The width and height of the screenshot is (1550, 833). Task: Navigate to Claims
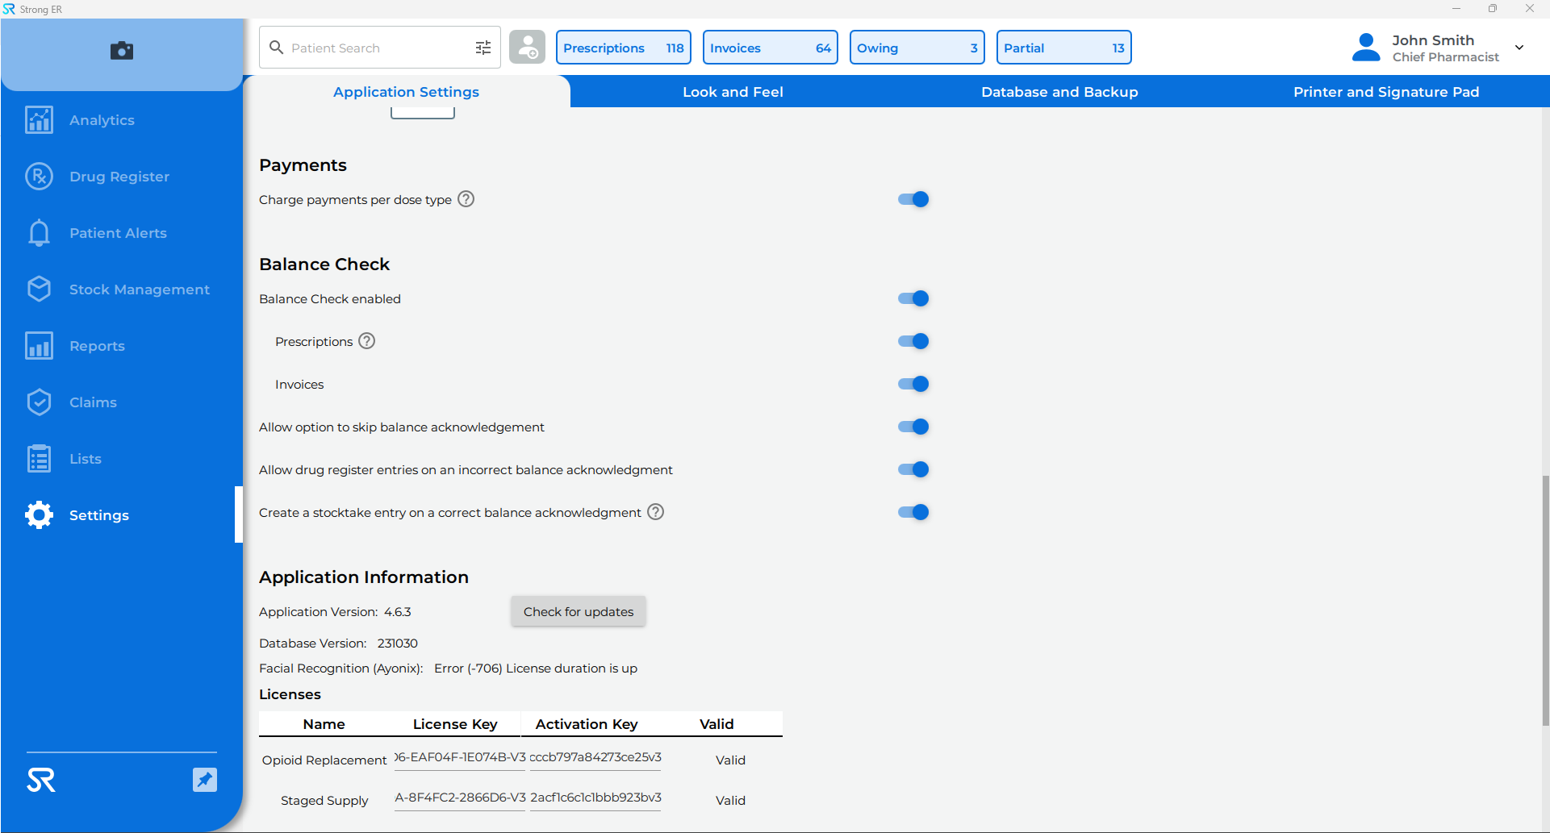93,402
